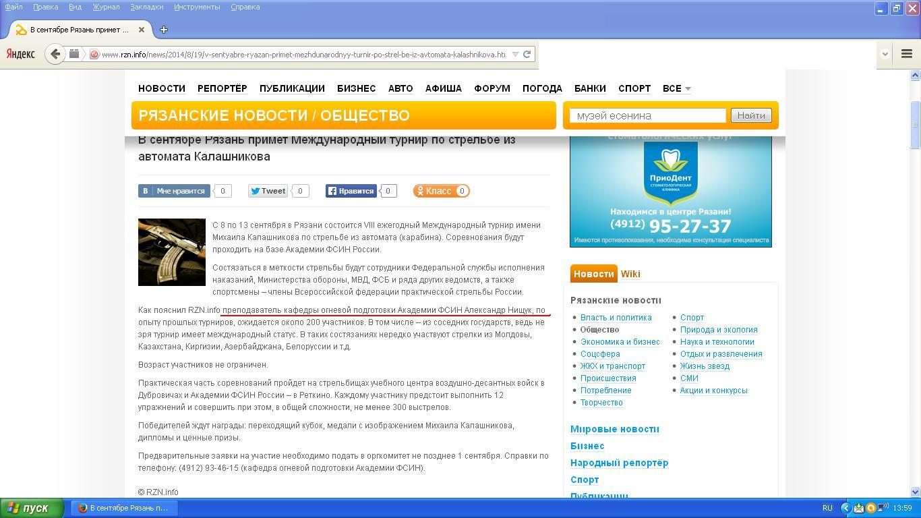
Task: Open the URL bar history dropdown arrow
Action: (x=515, y=54)
